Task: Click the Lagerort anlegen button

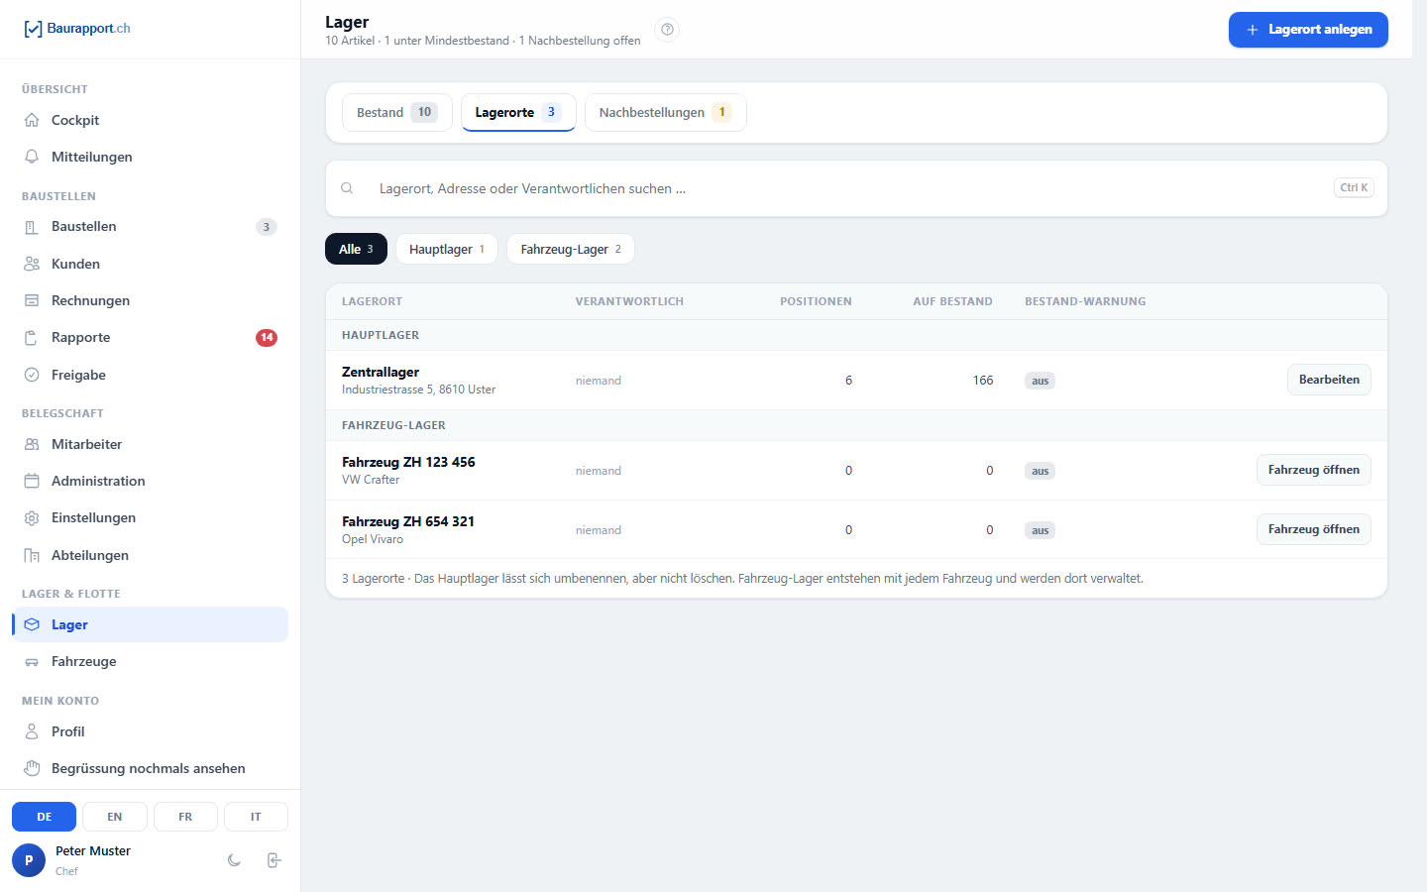Action: [1308, 30]
